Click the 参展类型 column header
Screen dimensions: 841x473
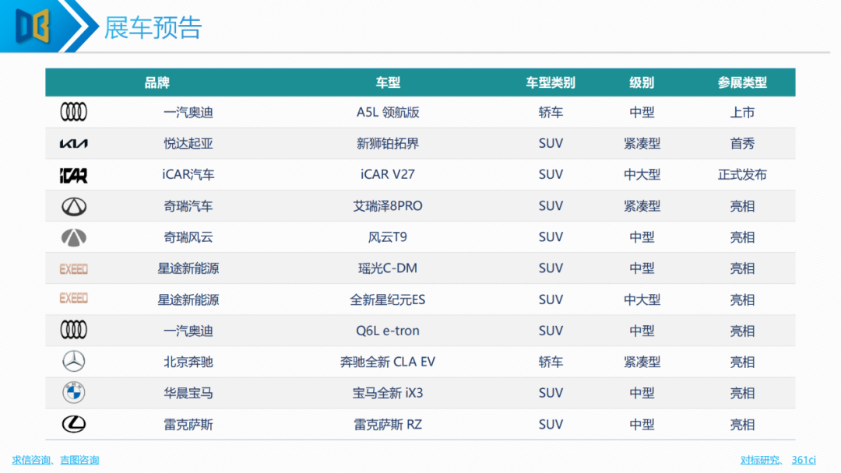coord(742,82)
